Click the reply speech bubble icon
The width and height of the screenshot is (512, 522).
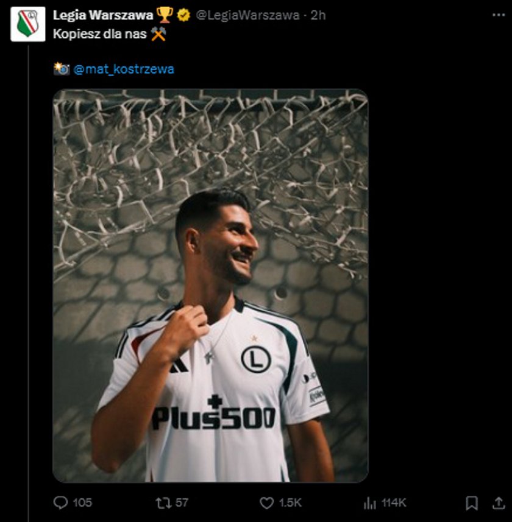[60, 503]
